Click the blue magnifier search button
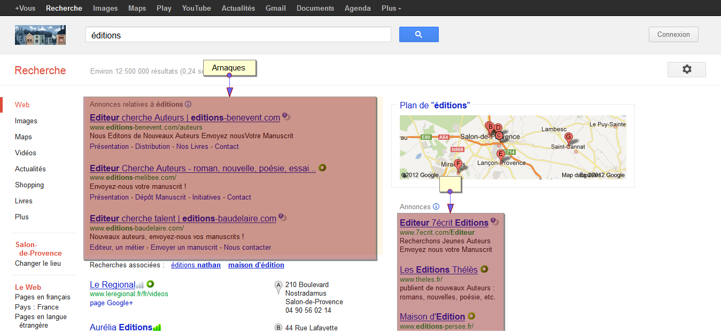Screen dimensions: 721x333 tap(419, 35)
